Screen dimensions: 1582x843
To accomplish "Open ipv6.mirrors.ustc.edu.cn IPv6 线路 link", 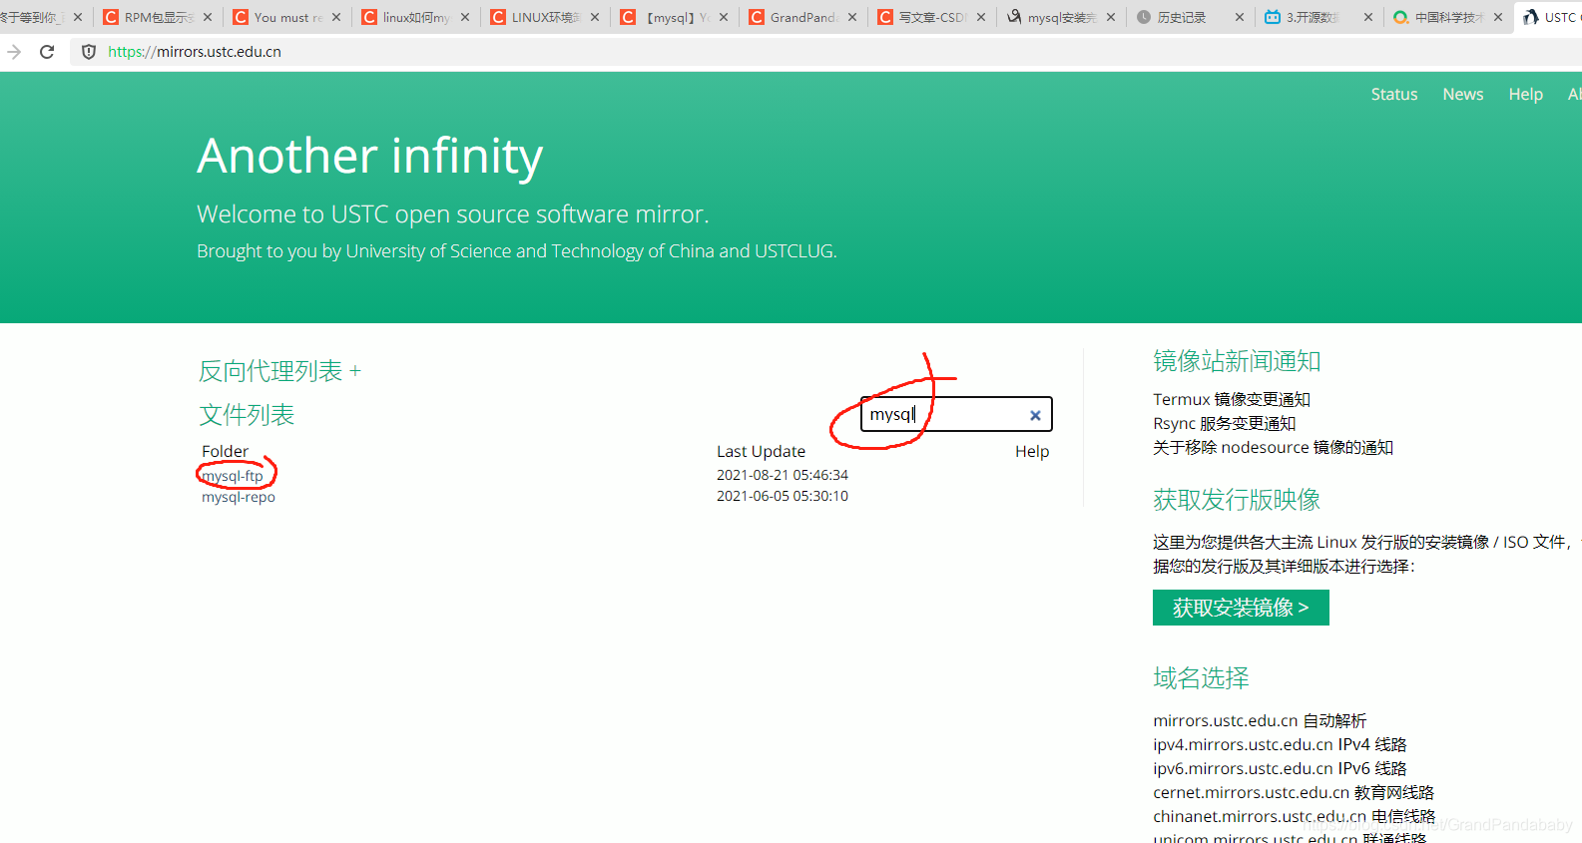I will (x=1280, y=768).
